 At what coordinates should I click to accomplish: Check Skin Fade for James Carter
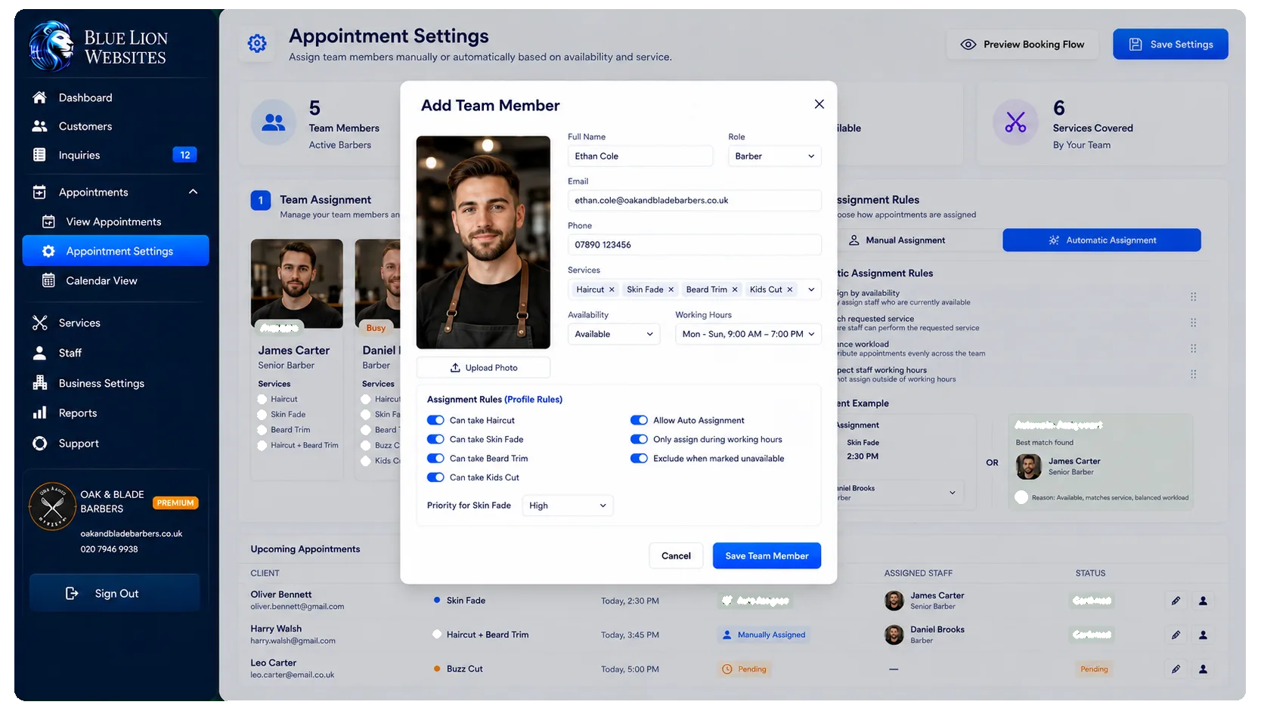pos(262,414)
